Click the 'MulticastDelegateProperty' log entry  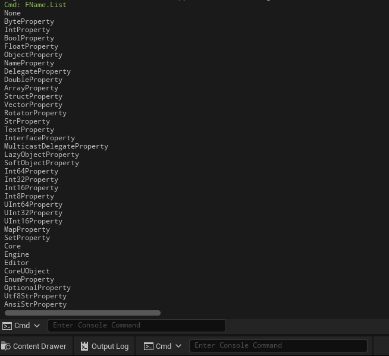tap(56, 146)
